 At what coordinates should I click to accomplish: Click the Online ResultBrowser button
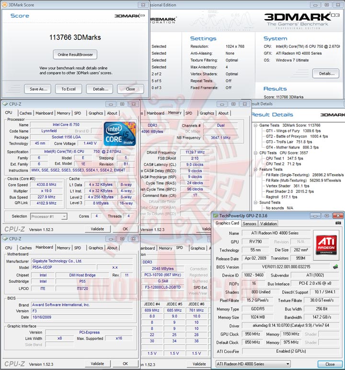pos(75,55)
